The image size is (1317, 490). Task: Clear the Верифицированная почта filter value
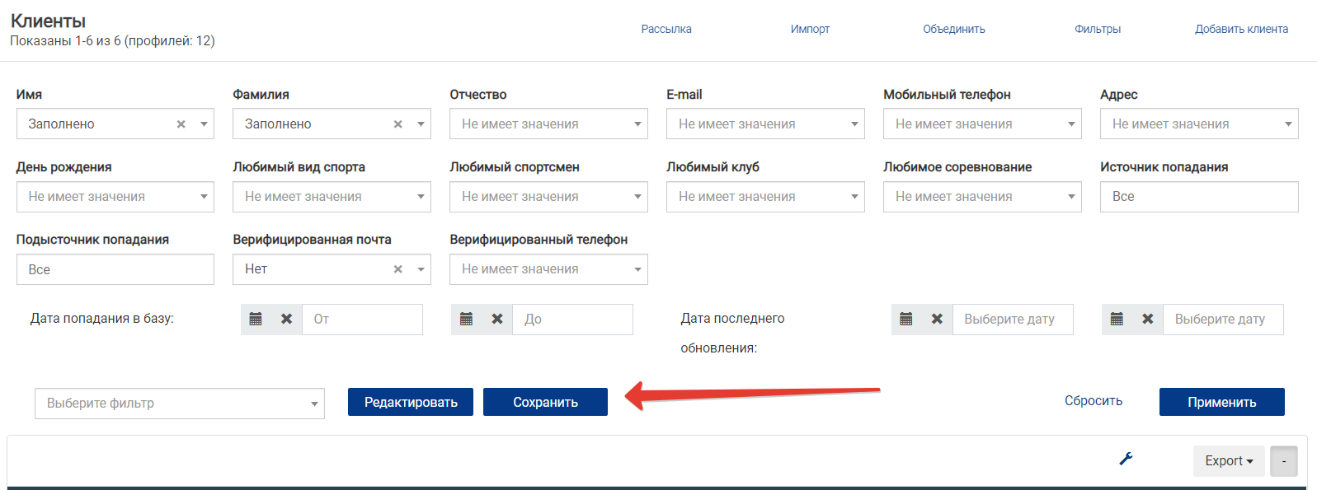398,269
